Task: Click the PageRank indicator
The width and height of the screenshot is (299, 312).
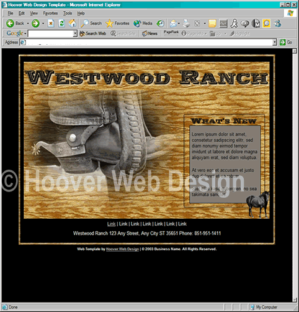Action: [x=171, y=33]
